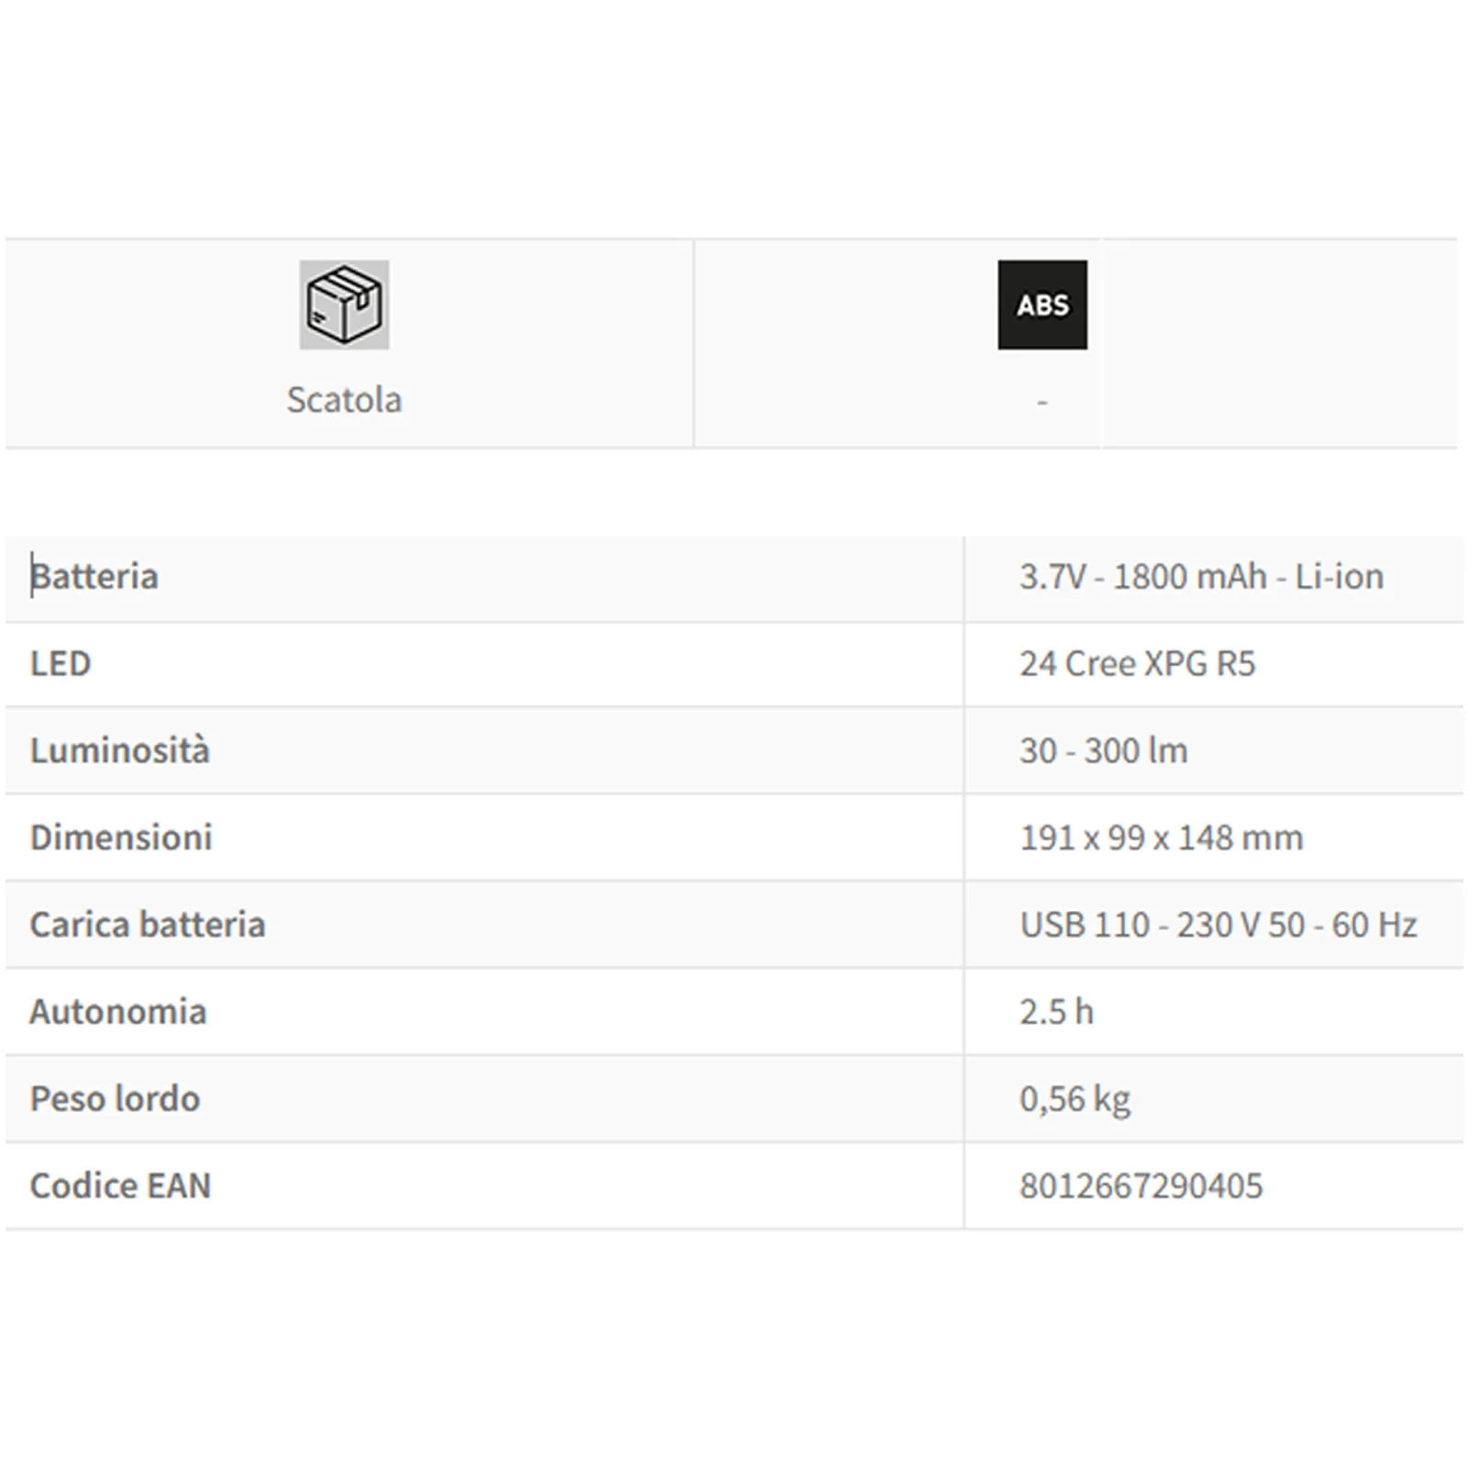Select the EAN number 8012667290405
Screen dimensions: 1468x1468
(1140, 1186)
